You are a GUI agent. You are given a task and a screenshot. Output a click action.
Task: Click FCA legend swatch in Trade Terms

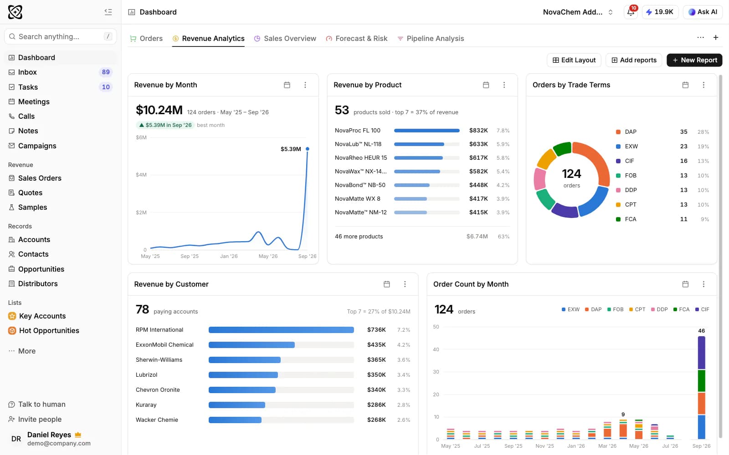618,219
